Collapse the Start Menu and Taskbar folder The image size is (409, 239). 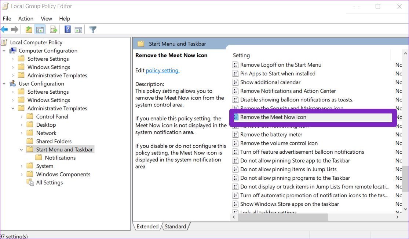(x=21, y=149)
